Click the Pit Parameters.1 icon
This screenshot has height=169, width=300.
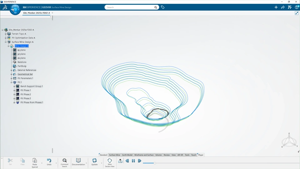click(x=15, y=78)
